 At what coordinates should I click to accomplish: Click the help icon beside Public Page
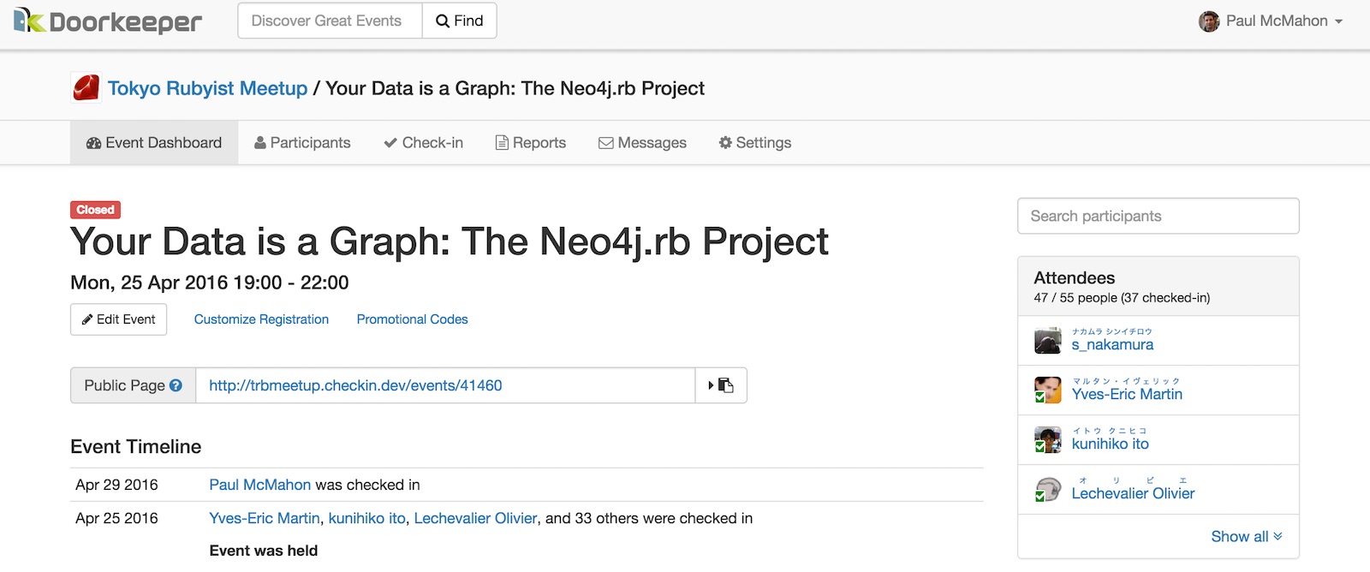[x=176, y=385]
